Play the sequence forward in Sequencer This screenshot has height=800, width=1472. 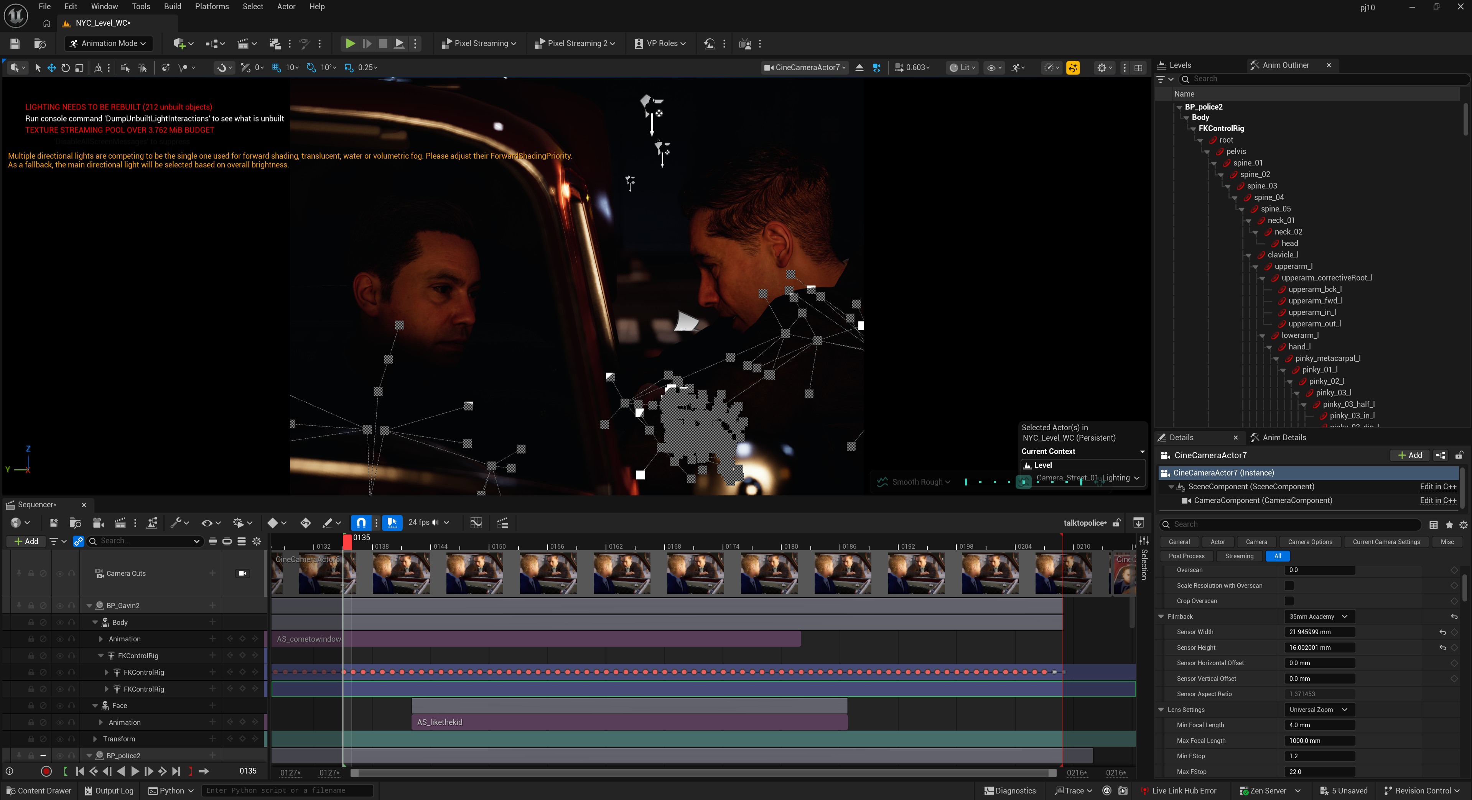(x=135, y=771)
